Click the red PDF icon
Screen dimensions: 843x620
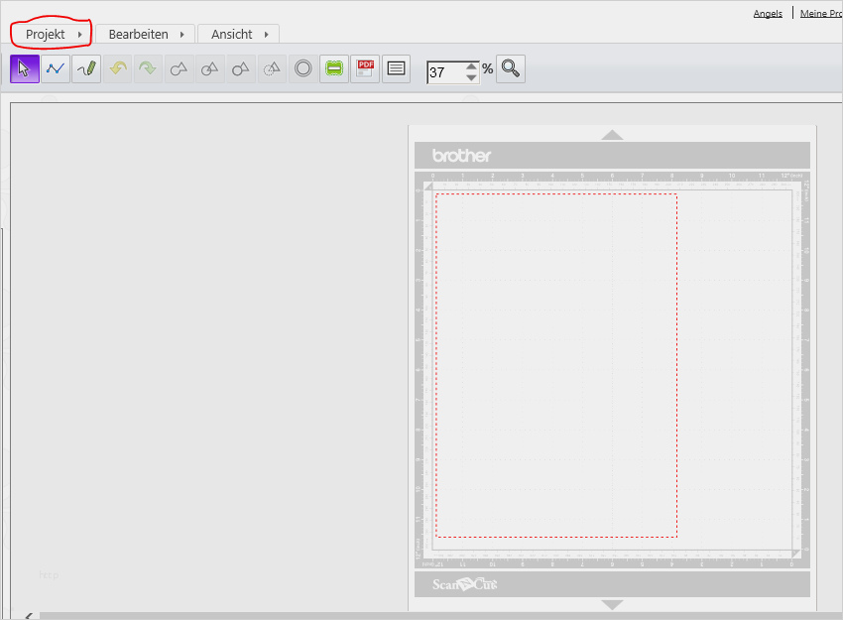coord(365,68)
